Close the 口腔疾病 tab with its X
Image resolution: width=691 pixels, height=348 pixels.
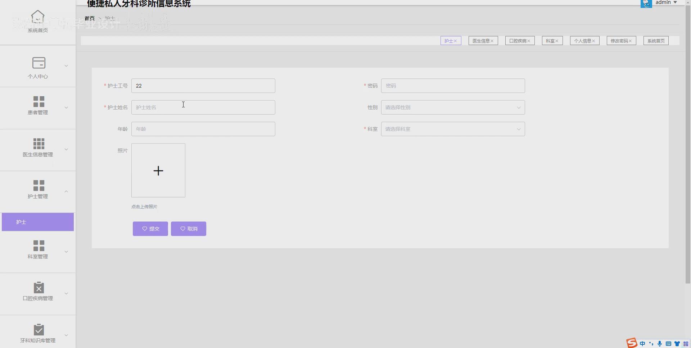(x=529, y=41)
